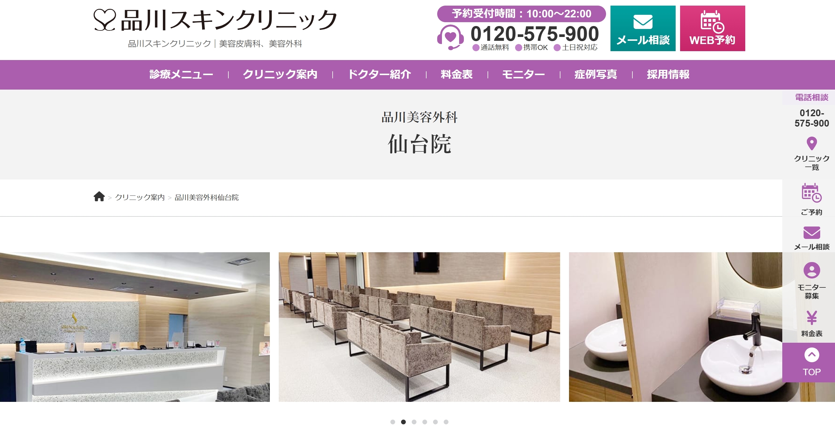Go to 症例写真 in the navigation bar
Screen dimensions: 835x427
pos(595,75)
